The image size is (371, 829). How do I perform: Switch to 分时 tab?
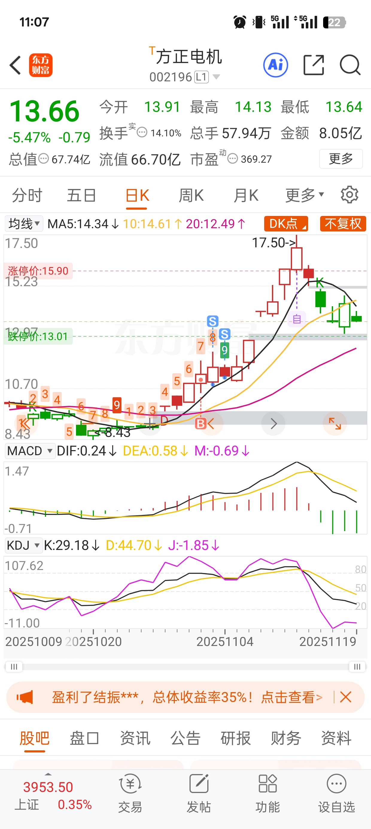pos(27,195)
